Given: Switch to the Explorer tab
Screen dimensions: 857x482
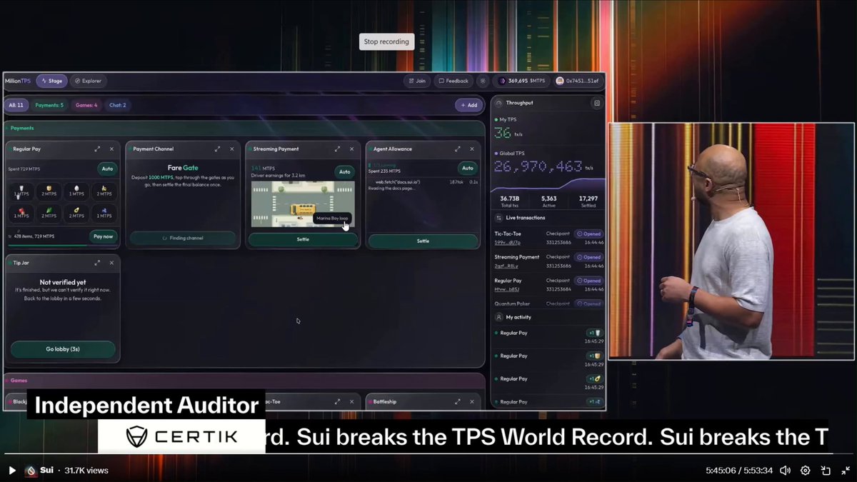Looking at the screenshot, I should click(x=89, y=81).
